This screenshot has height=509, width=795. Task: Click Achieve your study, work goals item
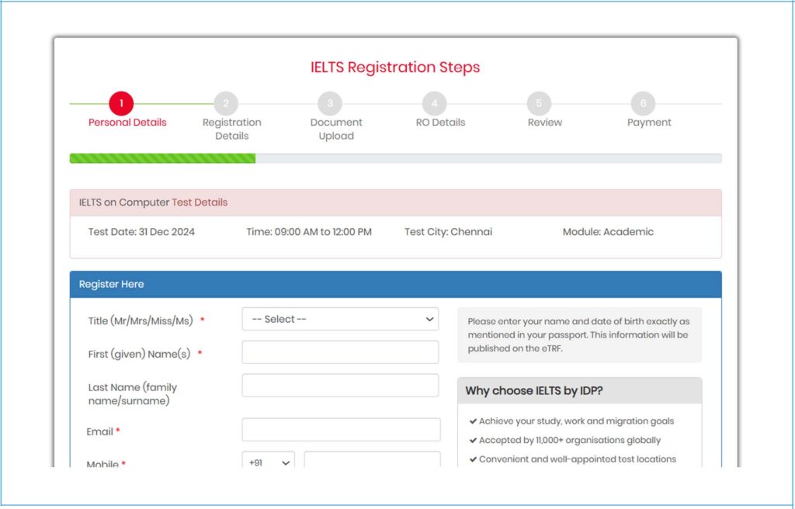[572, 421]
